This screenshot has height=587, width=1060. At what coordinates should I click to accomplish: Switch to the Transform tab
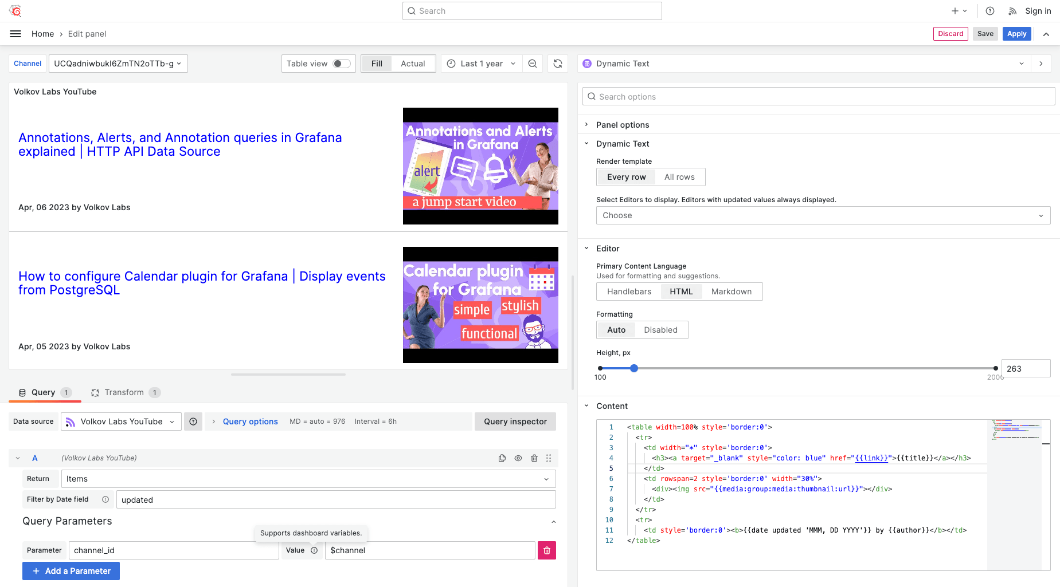coord(125,392)
